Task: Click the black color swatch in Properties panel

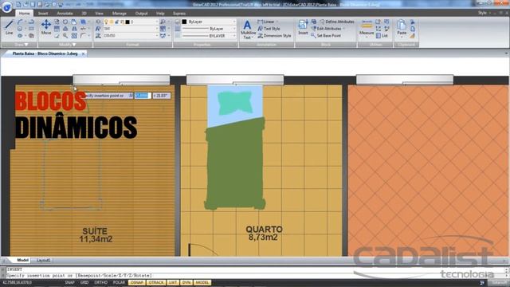Action: coord(184,22)
